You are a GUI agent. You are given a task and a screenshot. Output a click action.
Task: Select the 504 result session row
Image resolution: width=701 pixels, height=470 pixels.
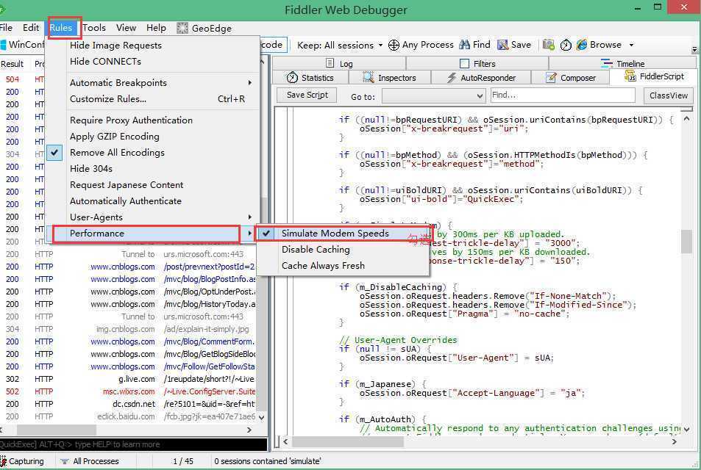(x=22, y=79)
